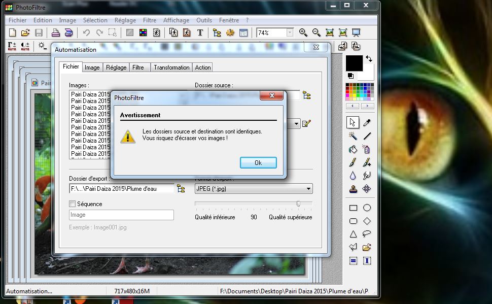492x304 pixels.
Task: Switch to the Réglage tab in Automatisation
Action: [x=116, y=67]
